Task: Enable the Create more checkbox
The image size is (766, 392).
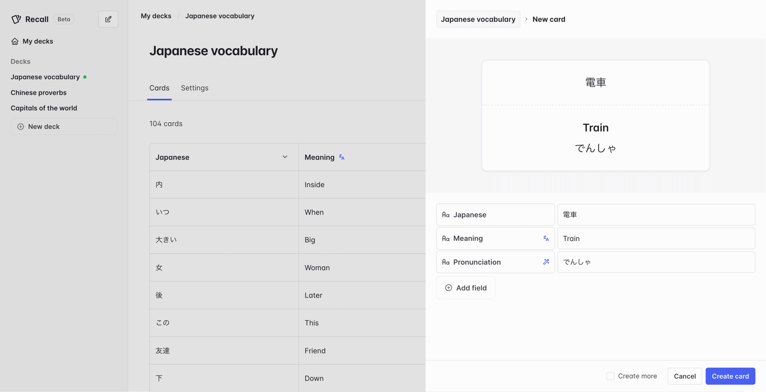Action: tap(610, 376)
